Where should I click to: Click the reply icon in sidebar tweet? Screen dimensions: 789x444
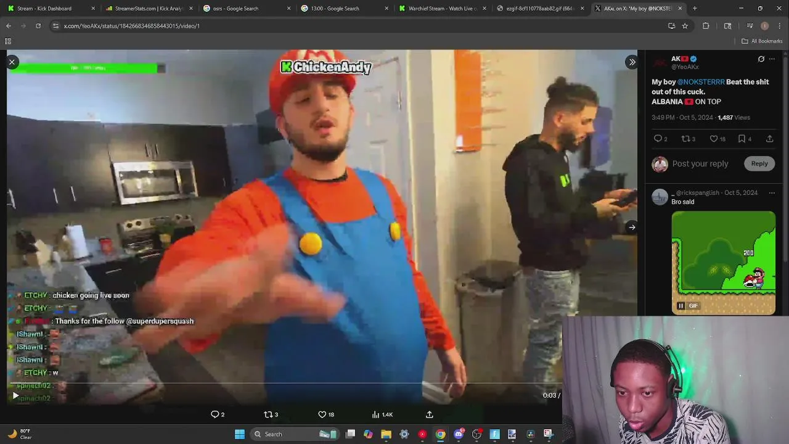tap(660, 139)
